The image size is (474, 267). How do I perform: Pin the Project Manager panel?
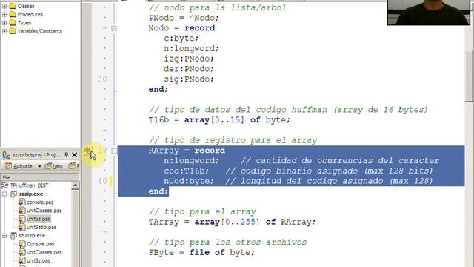pyautogui.click(x=66, y=155)
